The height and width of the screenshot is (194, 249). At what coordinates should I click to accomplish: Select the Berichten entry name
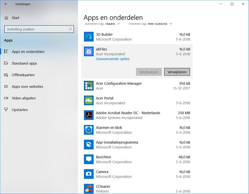[103, 157]
